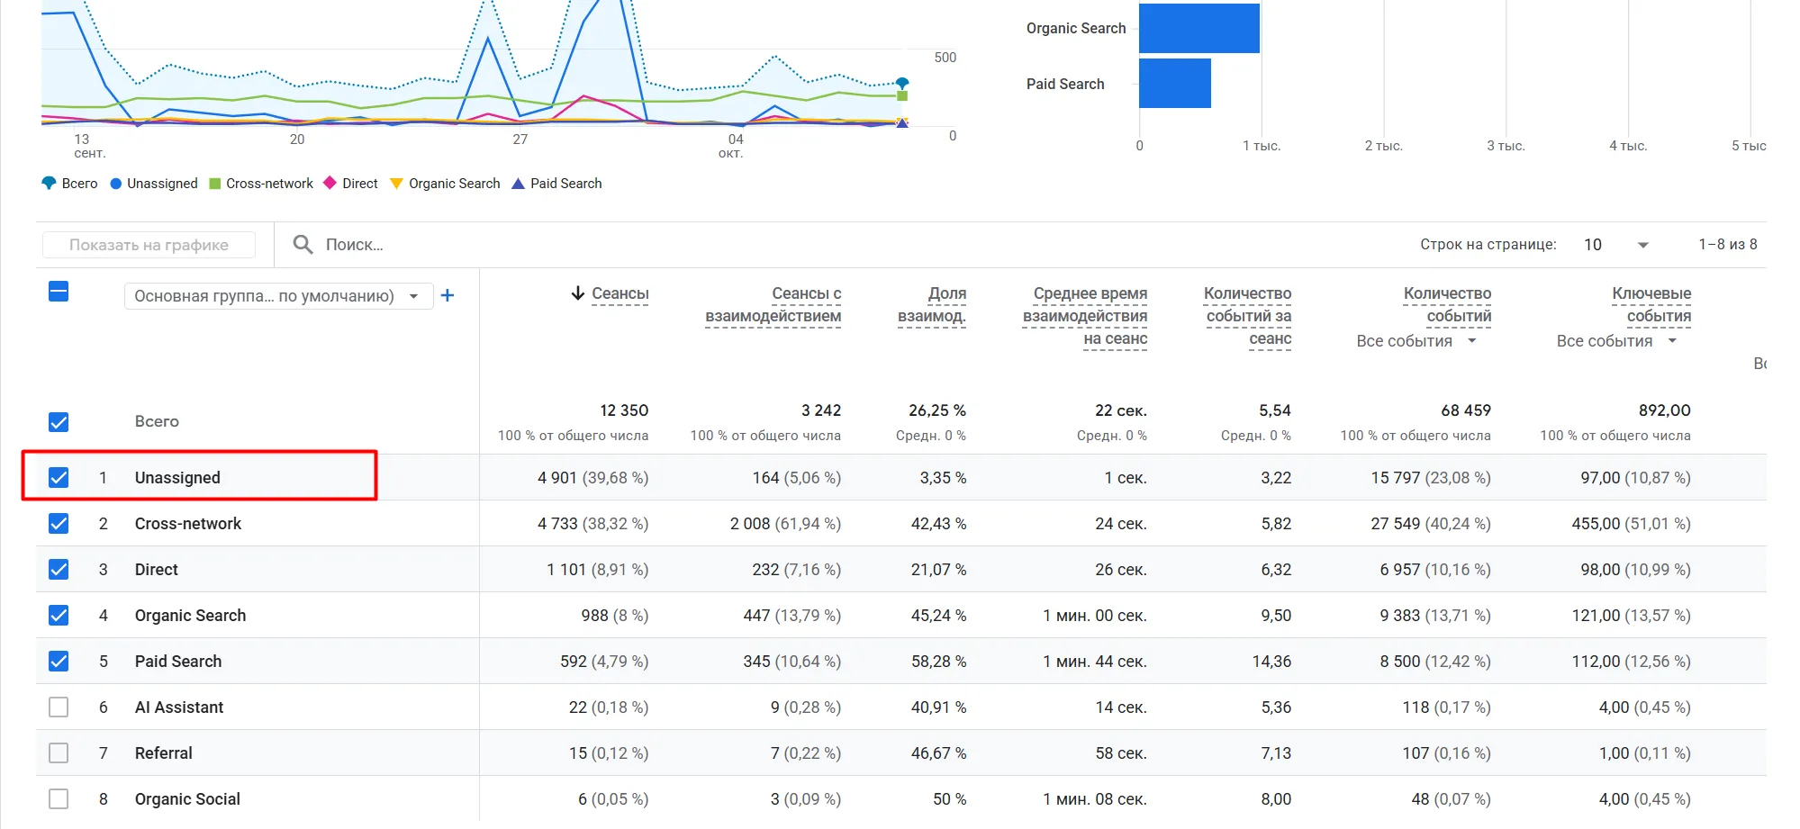Click the Всего legend marker icon
Screen dimensions: 1800x829
tap(49, 184)
